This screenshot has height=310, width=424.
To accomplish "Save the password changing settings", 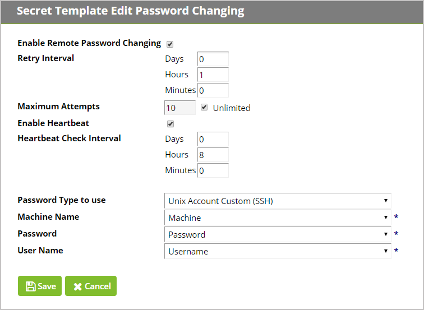I will 40,286.
